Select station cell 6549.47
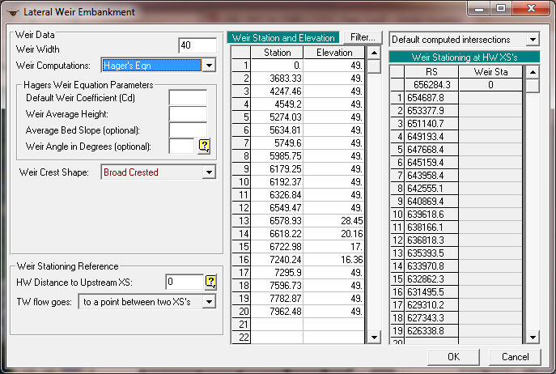 pos(277,208)
